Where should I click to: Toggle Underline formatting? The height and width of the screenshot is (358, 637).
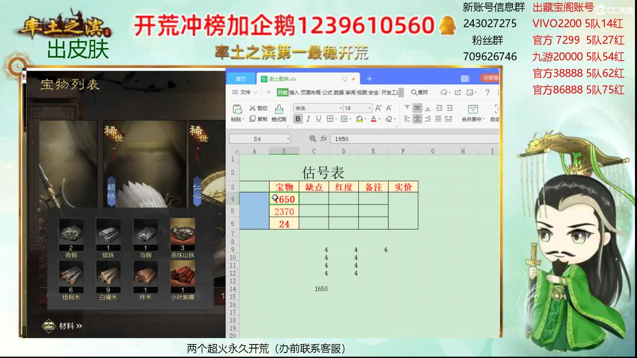tap(318, 119)
